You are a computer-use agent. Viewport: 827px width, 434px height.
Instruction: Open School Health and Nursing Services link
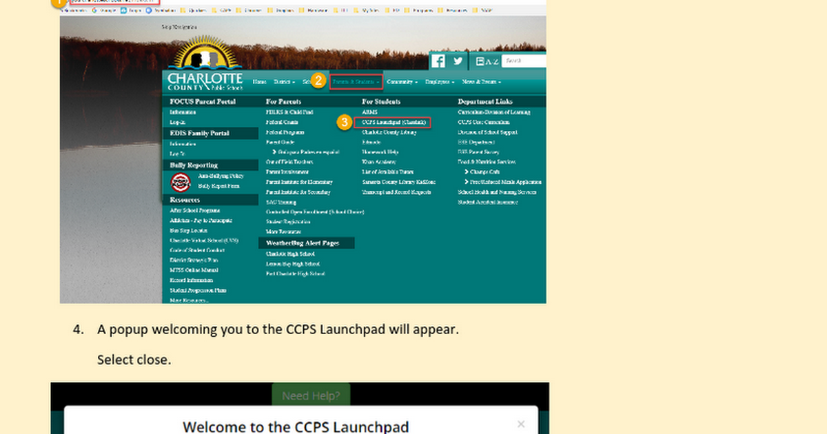tap(497, 192)
